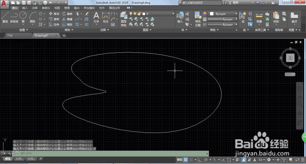Image resolution: width=306 pixels, height=164 pixels.
Task: Toggle the drawing grid display in status bar
Action: tap(186, 160)
